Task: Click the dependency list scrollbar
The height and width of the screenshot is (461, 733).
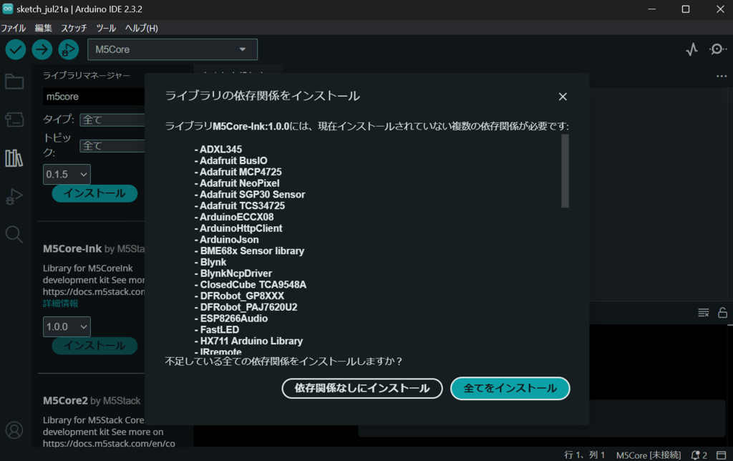Action: (x=565, y=170)
